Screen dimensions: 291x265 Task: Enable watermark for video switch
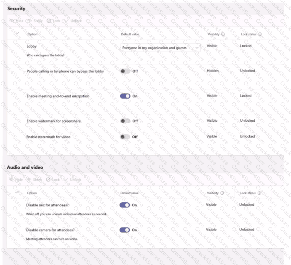tap(125, 137)
